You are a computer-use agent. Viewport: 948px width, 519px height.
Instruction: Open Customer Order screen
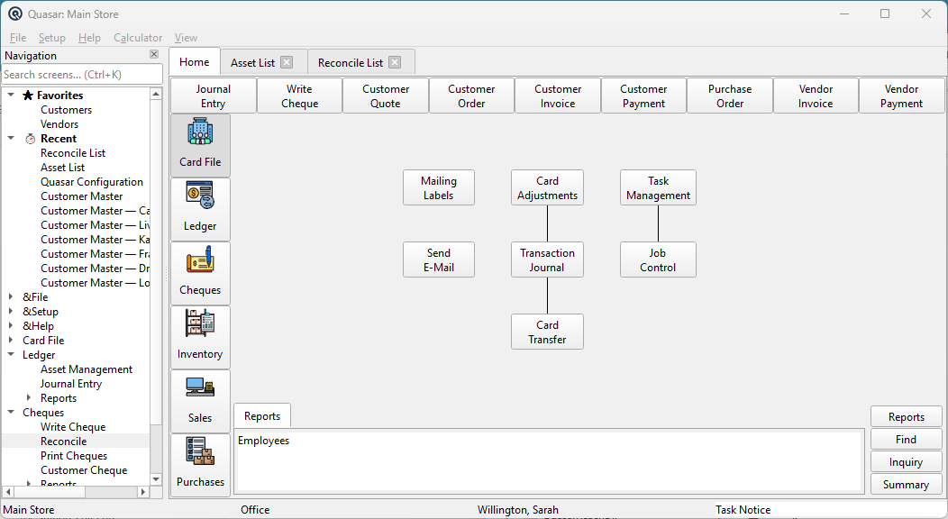(471, 96)
